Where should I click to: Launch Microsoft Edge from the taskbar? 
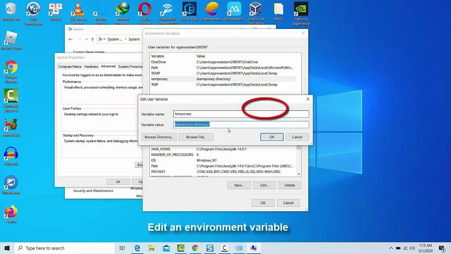pyautogui.click(x=137, y=248)
